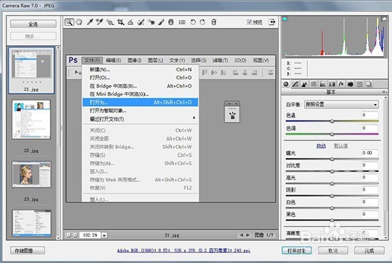Open the 基本 panel flyout menu
The image size is (392, 263).
pos(384,92)
